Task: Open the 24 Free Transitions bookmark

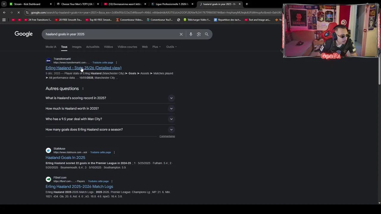Action: 38,20
